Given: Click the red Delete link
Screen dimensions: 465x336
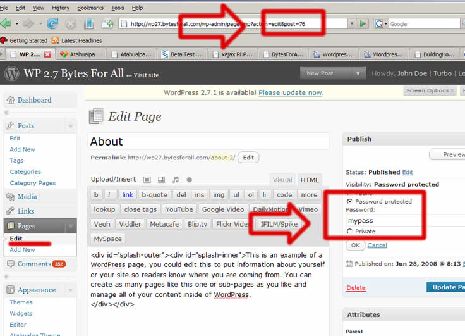Looking at the screenshot, I should tap(356, 287).
